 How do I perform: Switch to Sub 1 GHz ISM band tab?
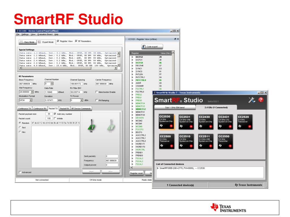[x=175, y=107]
